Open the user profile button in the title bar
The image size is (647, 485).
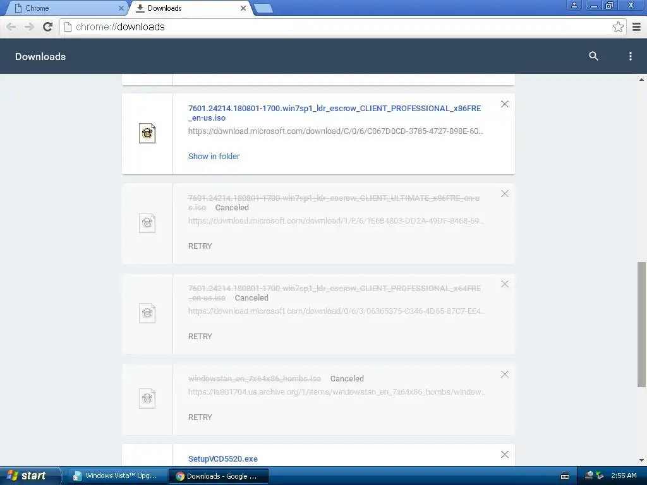point(574,5)
